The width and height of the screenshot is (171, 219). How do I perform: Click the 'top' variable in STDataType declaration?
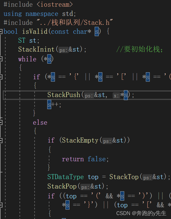tap(93, 177)
